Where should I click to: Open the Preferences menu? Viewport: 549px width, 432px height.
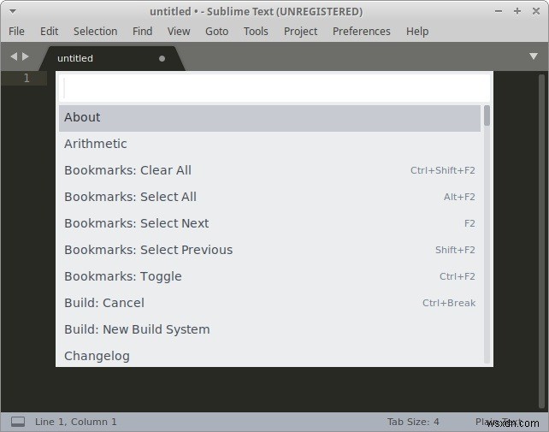click(x=362, y=31)
